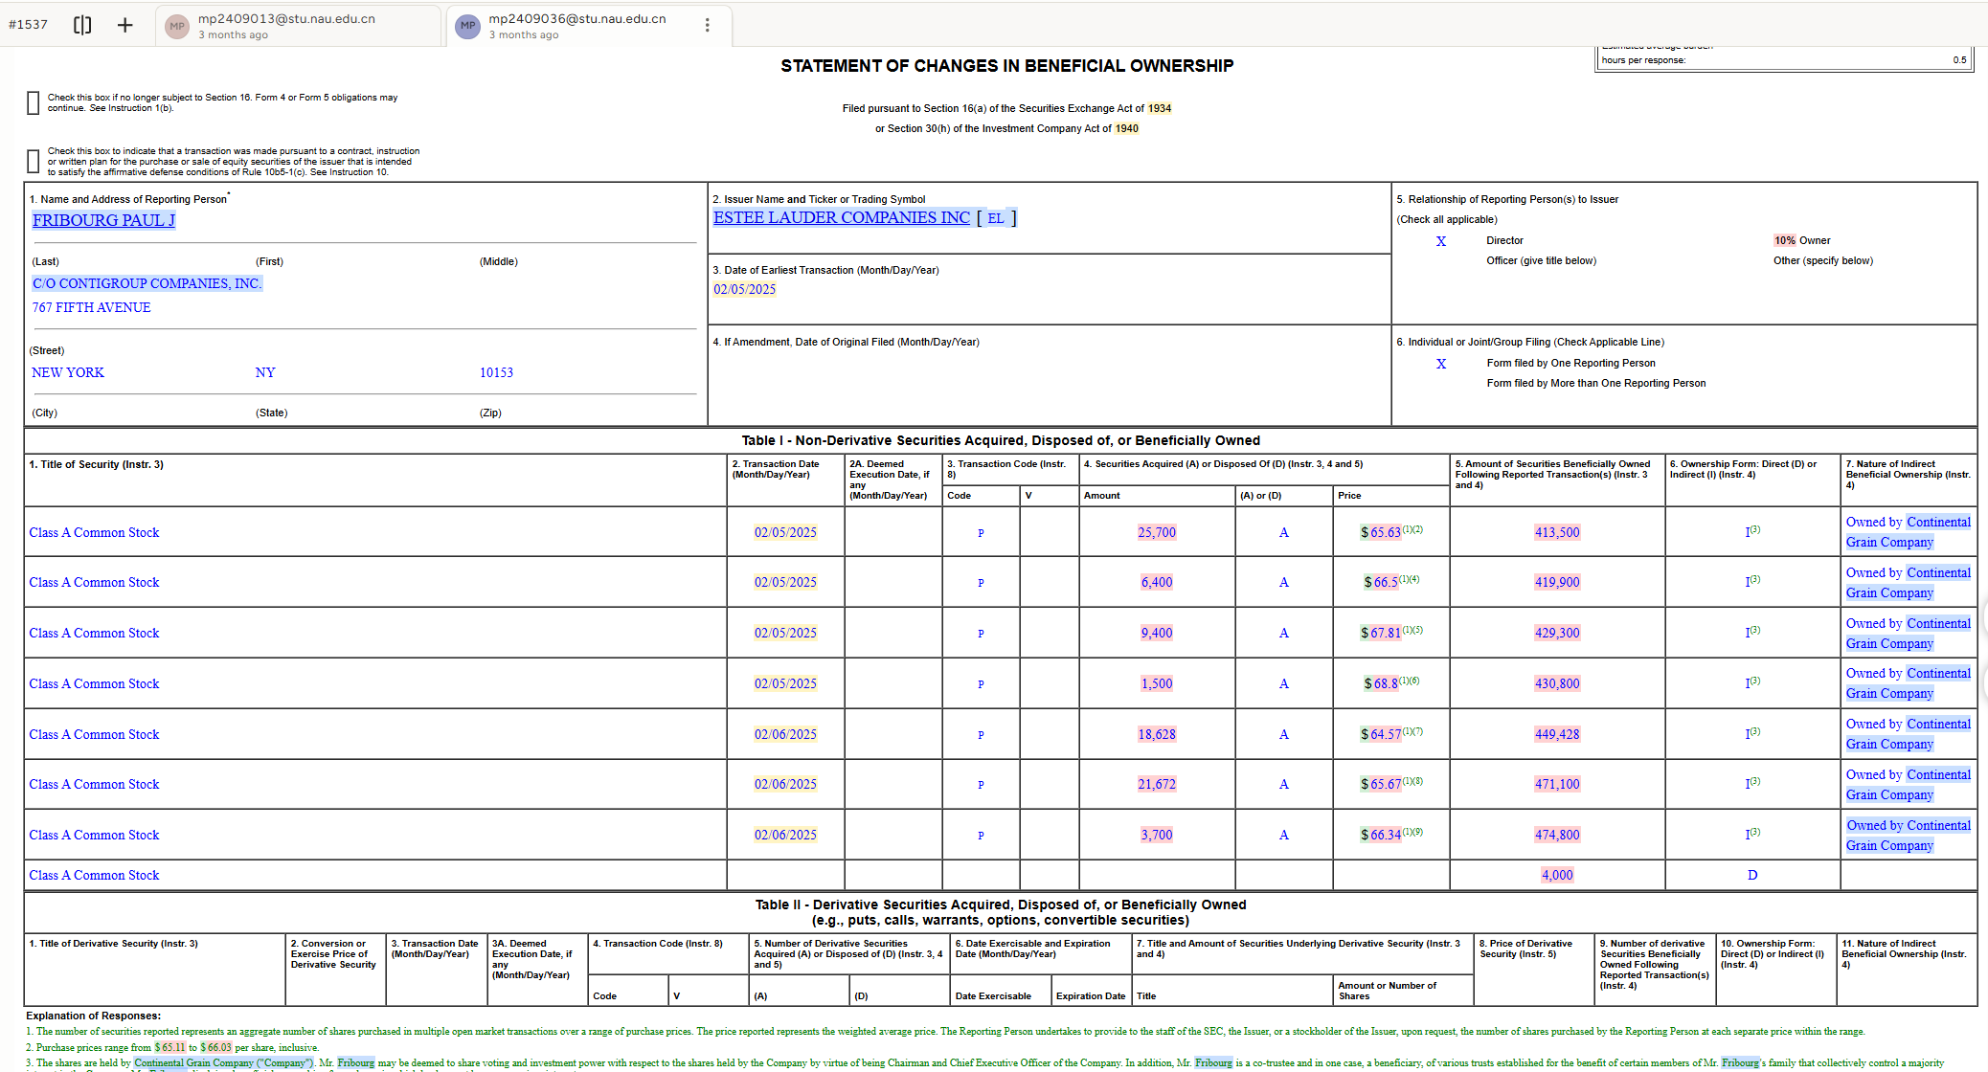Select the street text '767 FIFTH AVENUE'

(x=91, y=307)
